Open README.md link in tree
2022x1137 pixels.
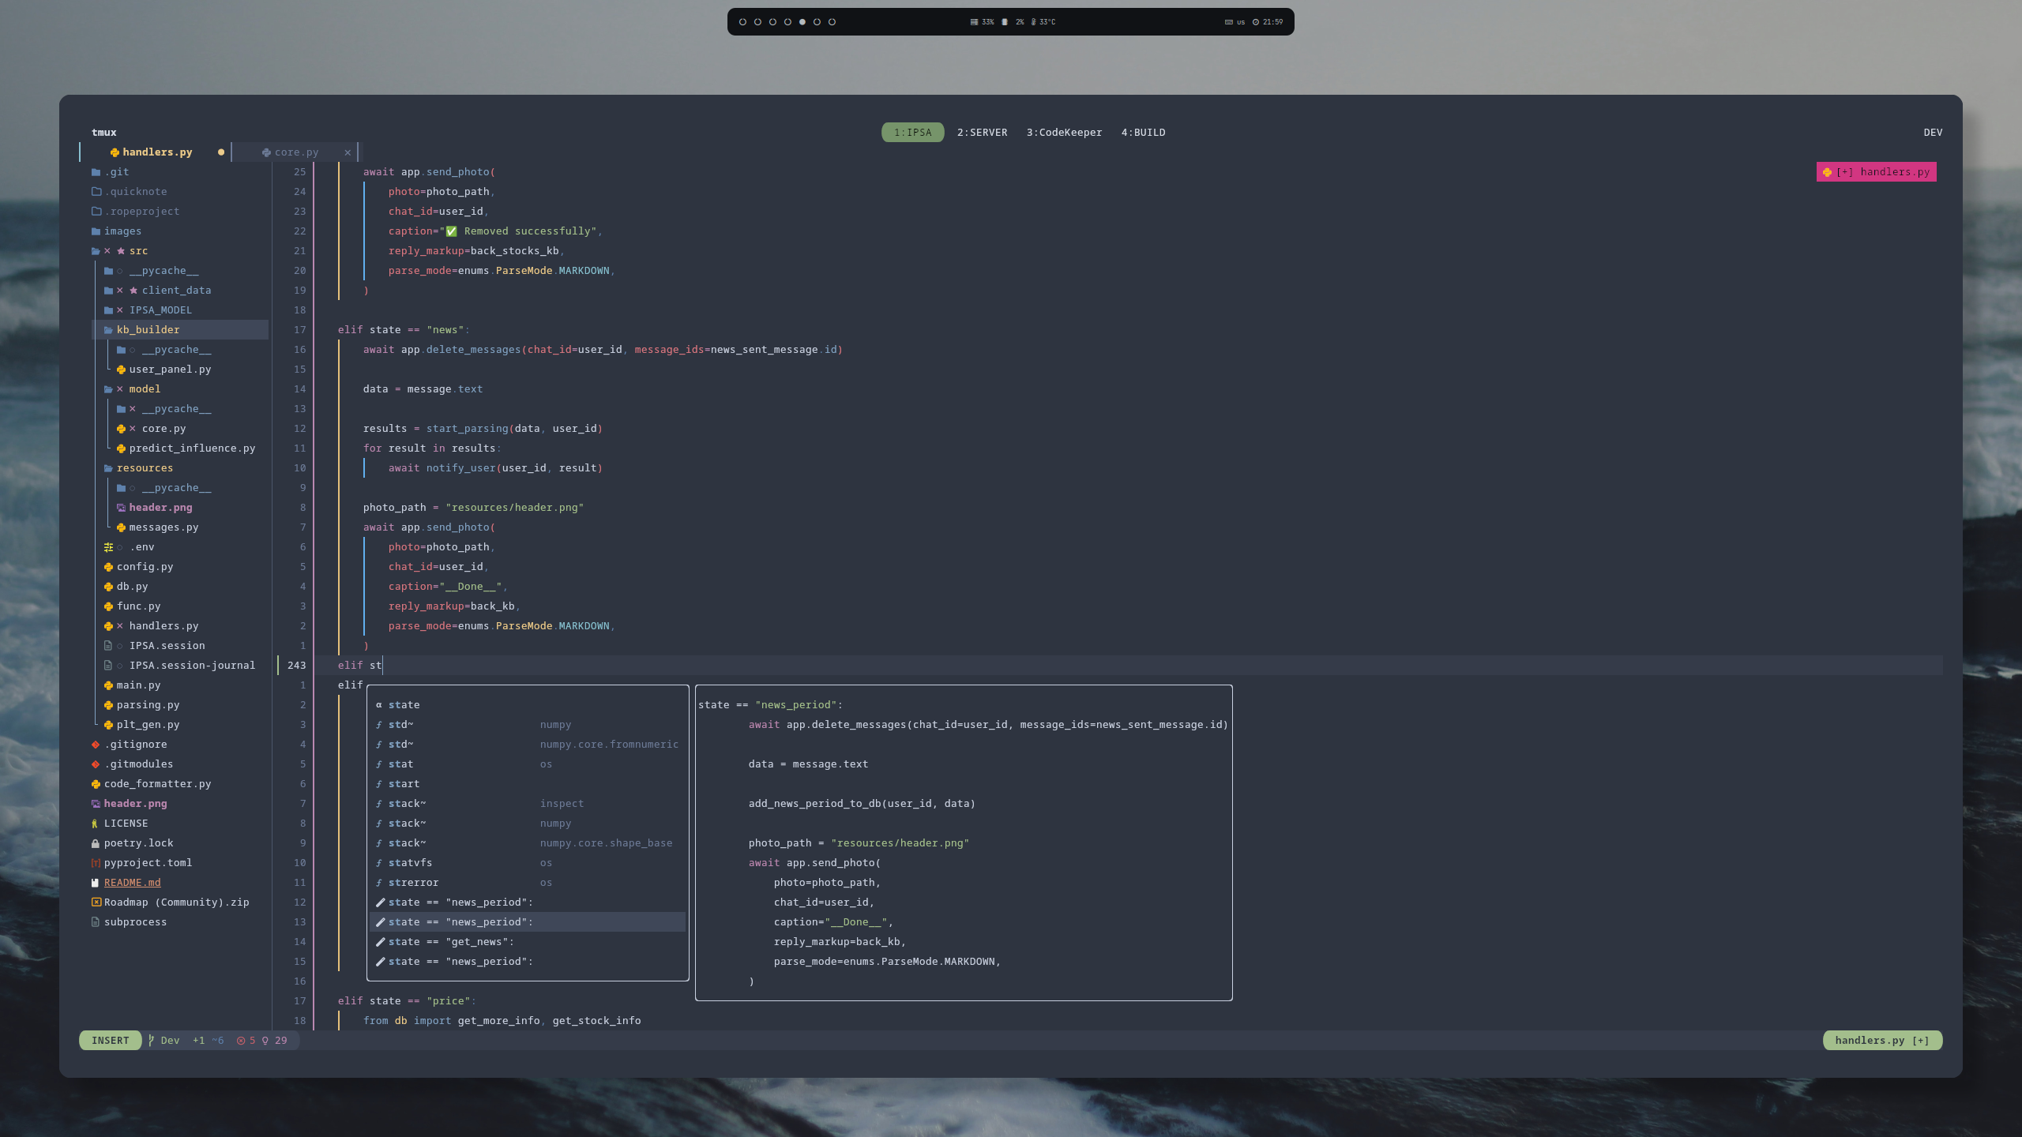coord(132,883)
